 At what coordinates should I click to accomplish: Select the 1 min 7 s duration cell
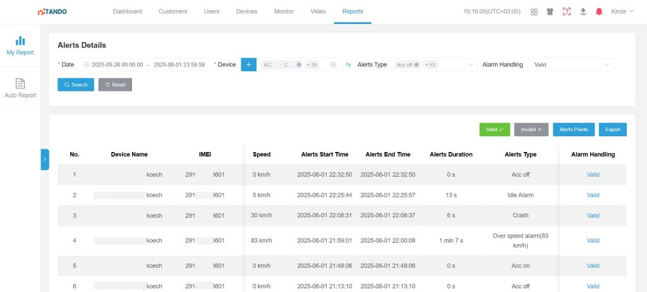pos(451,240)
